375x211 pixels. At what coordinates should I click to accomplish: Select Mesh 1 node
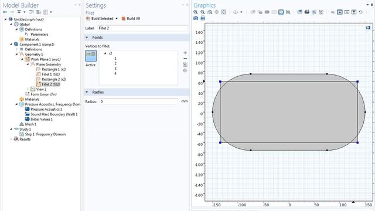pos(30,124)
